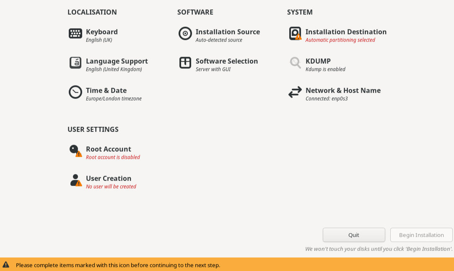The height and width of the screenshot is (271, 454).
Task: Open the Keyboard settings title
Action: 101,32
